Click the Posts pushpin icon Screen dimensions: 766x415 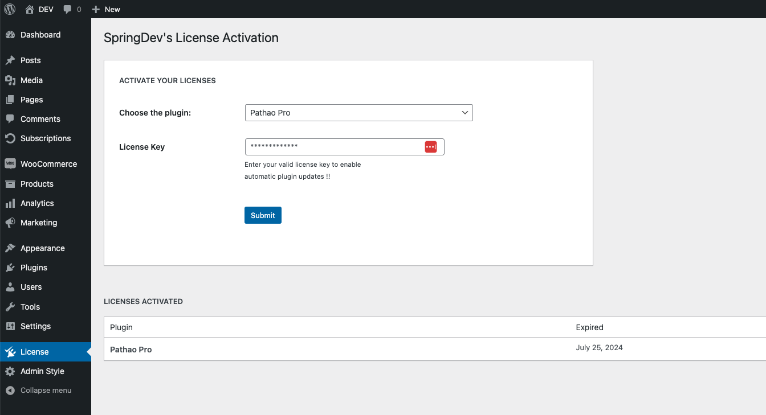pos(10,60)
